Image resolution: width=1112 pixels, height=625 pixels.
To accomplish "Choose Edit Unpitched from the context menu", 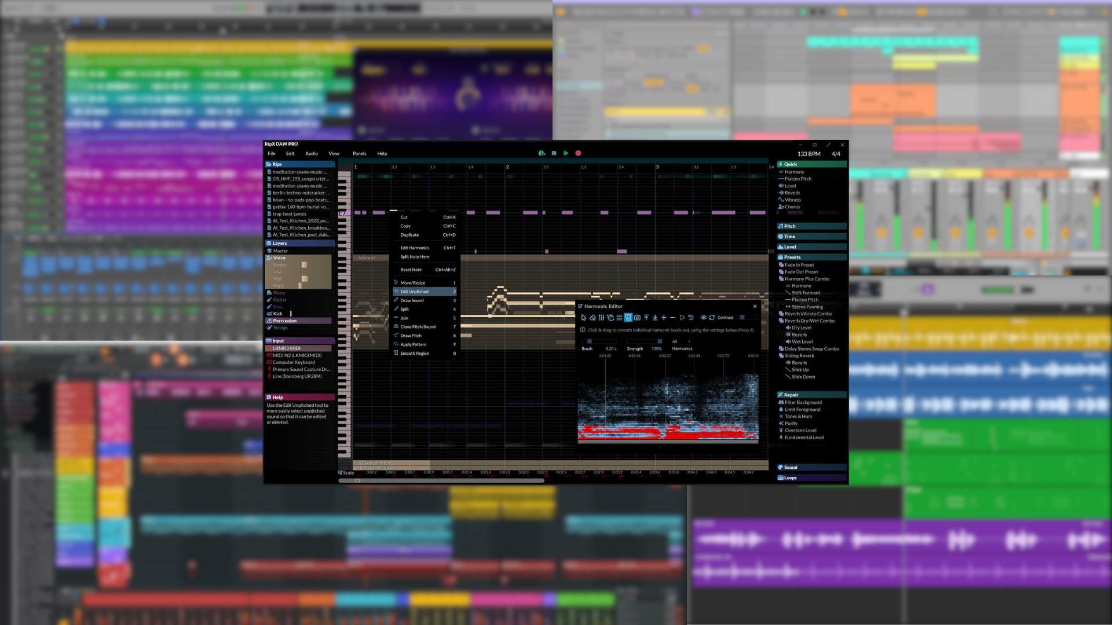I will [x=425, y=292].
